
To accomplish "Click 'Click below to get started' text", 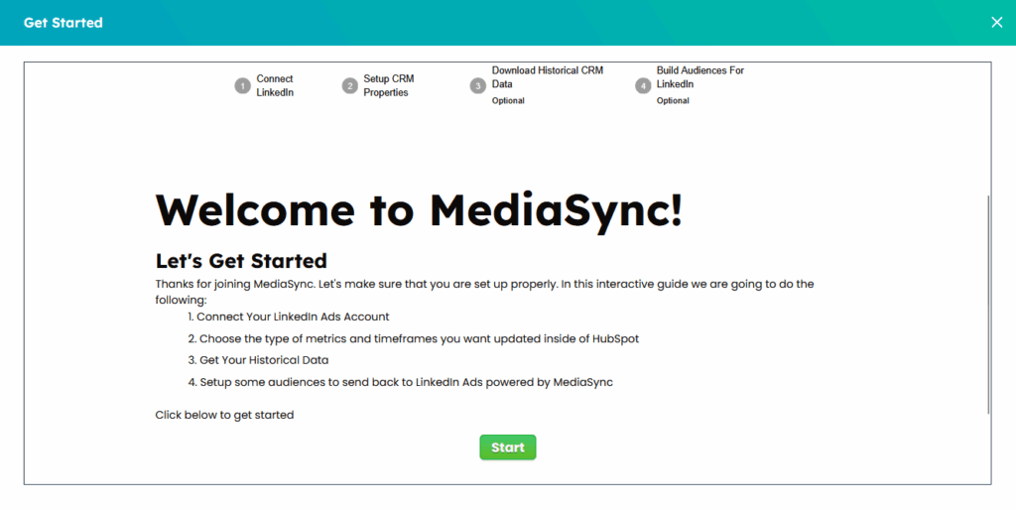I will click(x=224, y=415).
